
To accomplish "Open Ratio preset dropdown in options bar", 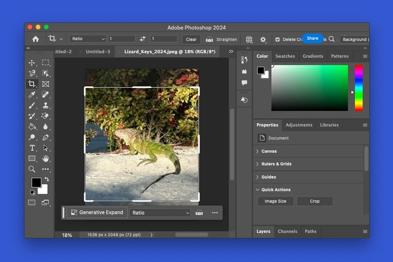I will coord(87,39).
